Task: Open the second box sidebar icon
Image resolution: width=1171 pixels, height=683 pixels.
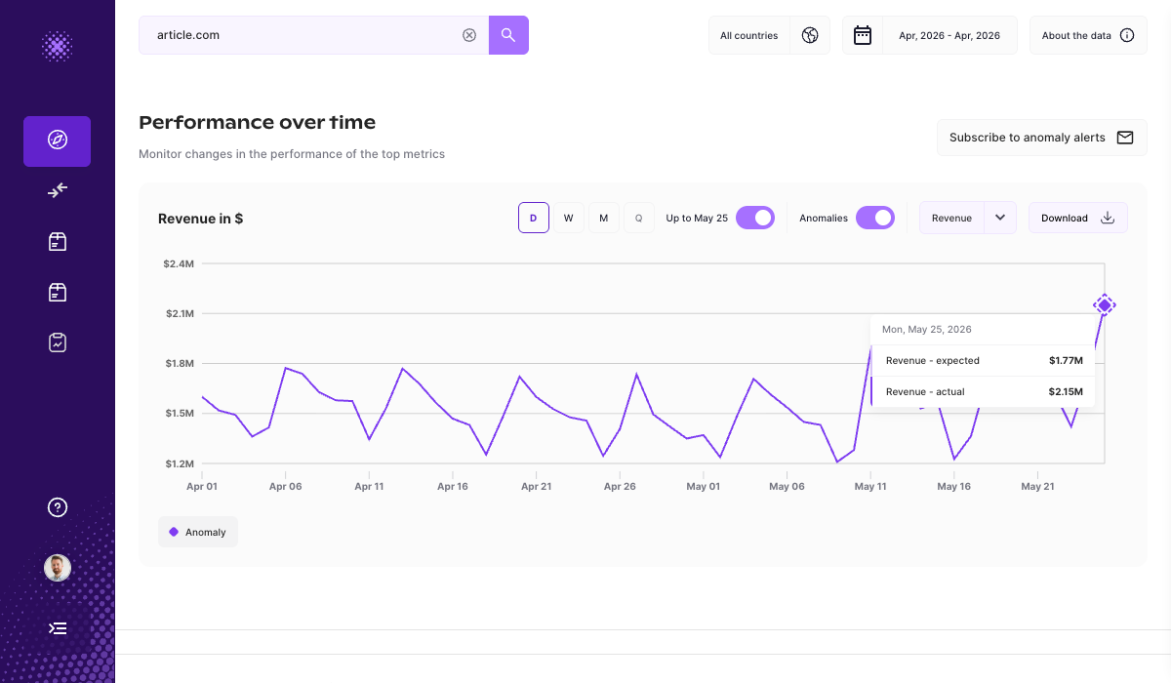Action: click(x=58, y=292)
